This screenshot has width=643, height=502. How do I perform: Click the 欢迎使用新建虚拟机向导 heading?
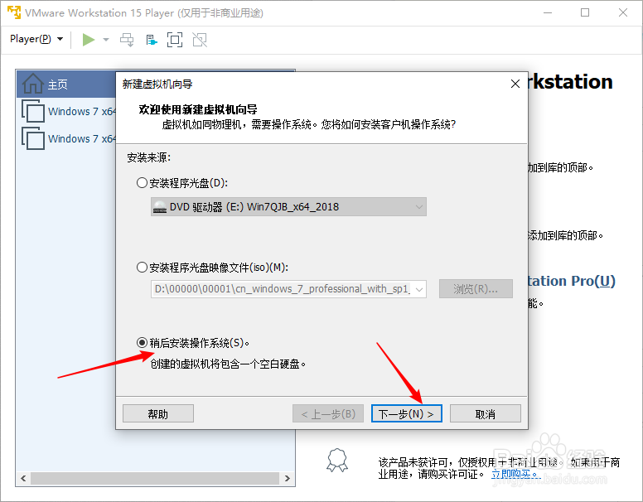coord(198,109)
